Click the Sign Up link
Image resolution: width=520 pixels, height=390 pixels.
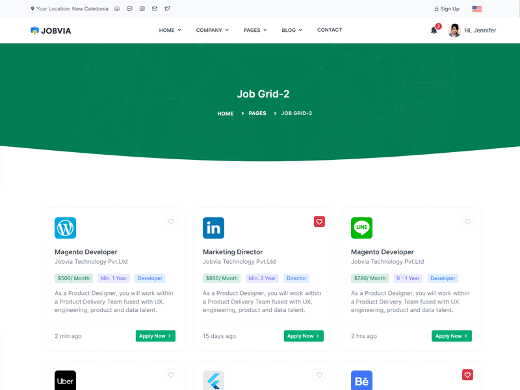(x=447, y=9)
